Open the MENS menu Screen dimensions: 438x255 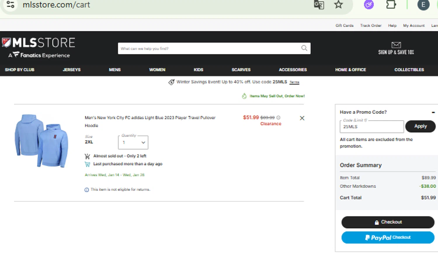tap(115, 70)
